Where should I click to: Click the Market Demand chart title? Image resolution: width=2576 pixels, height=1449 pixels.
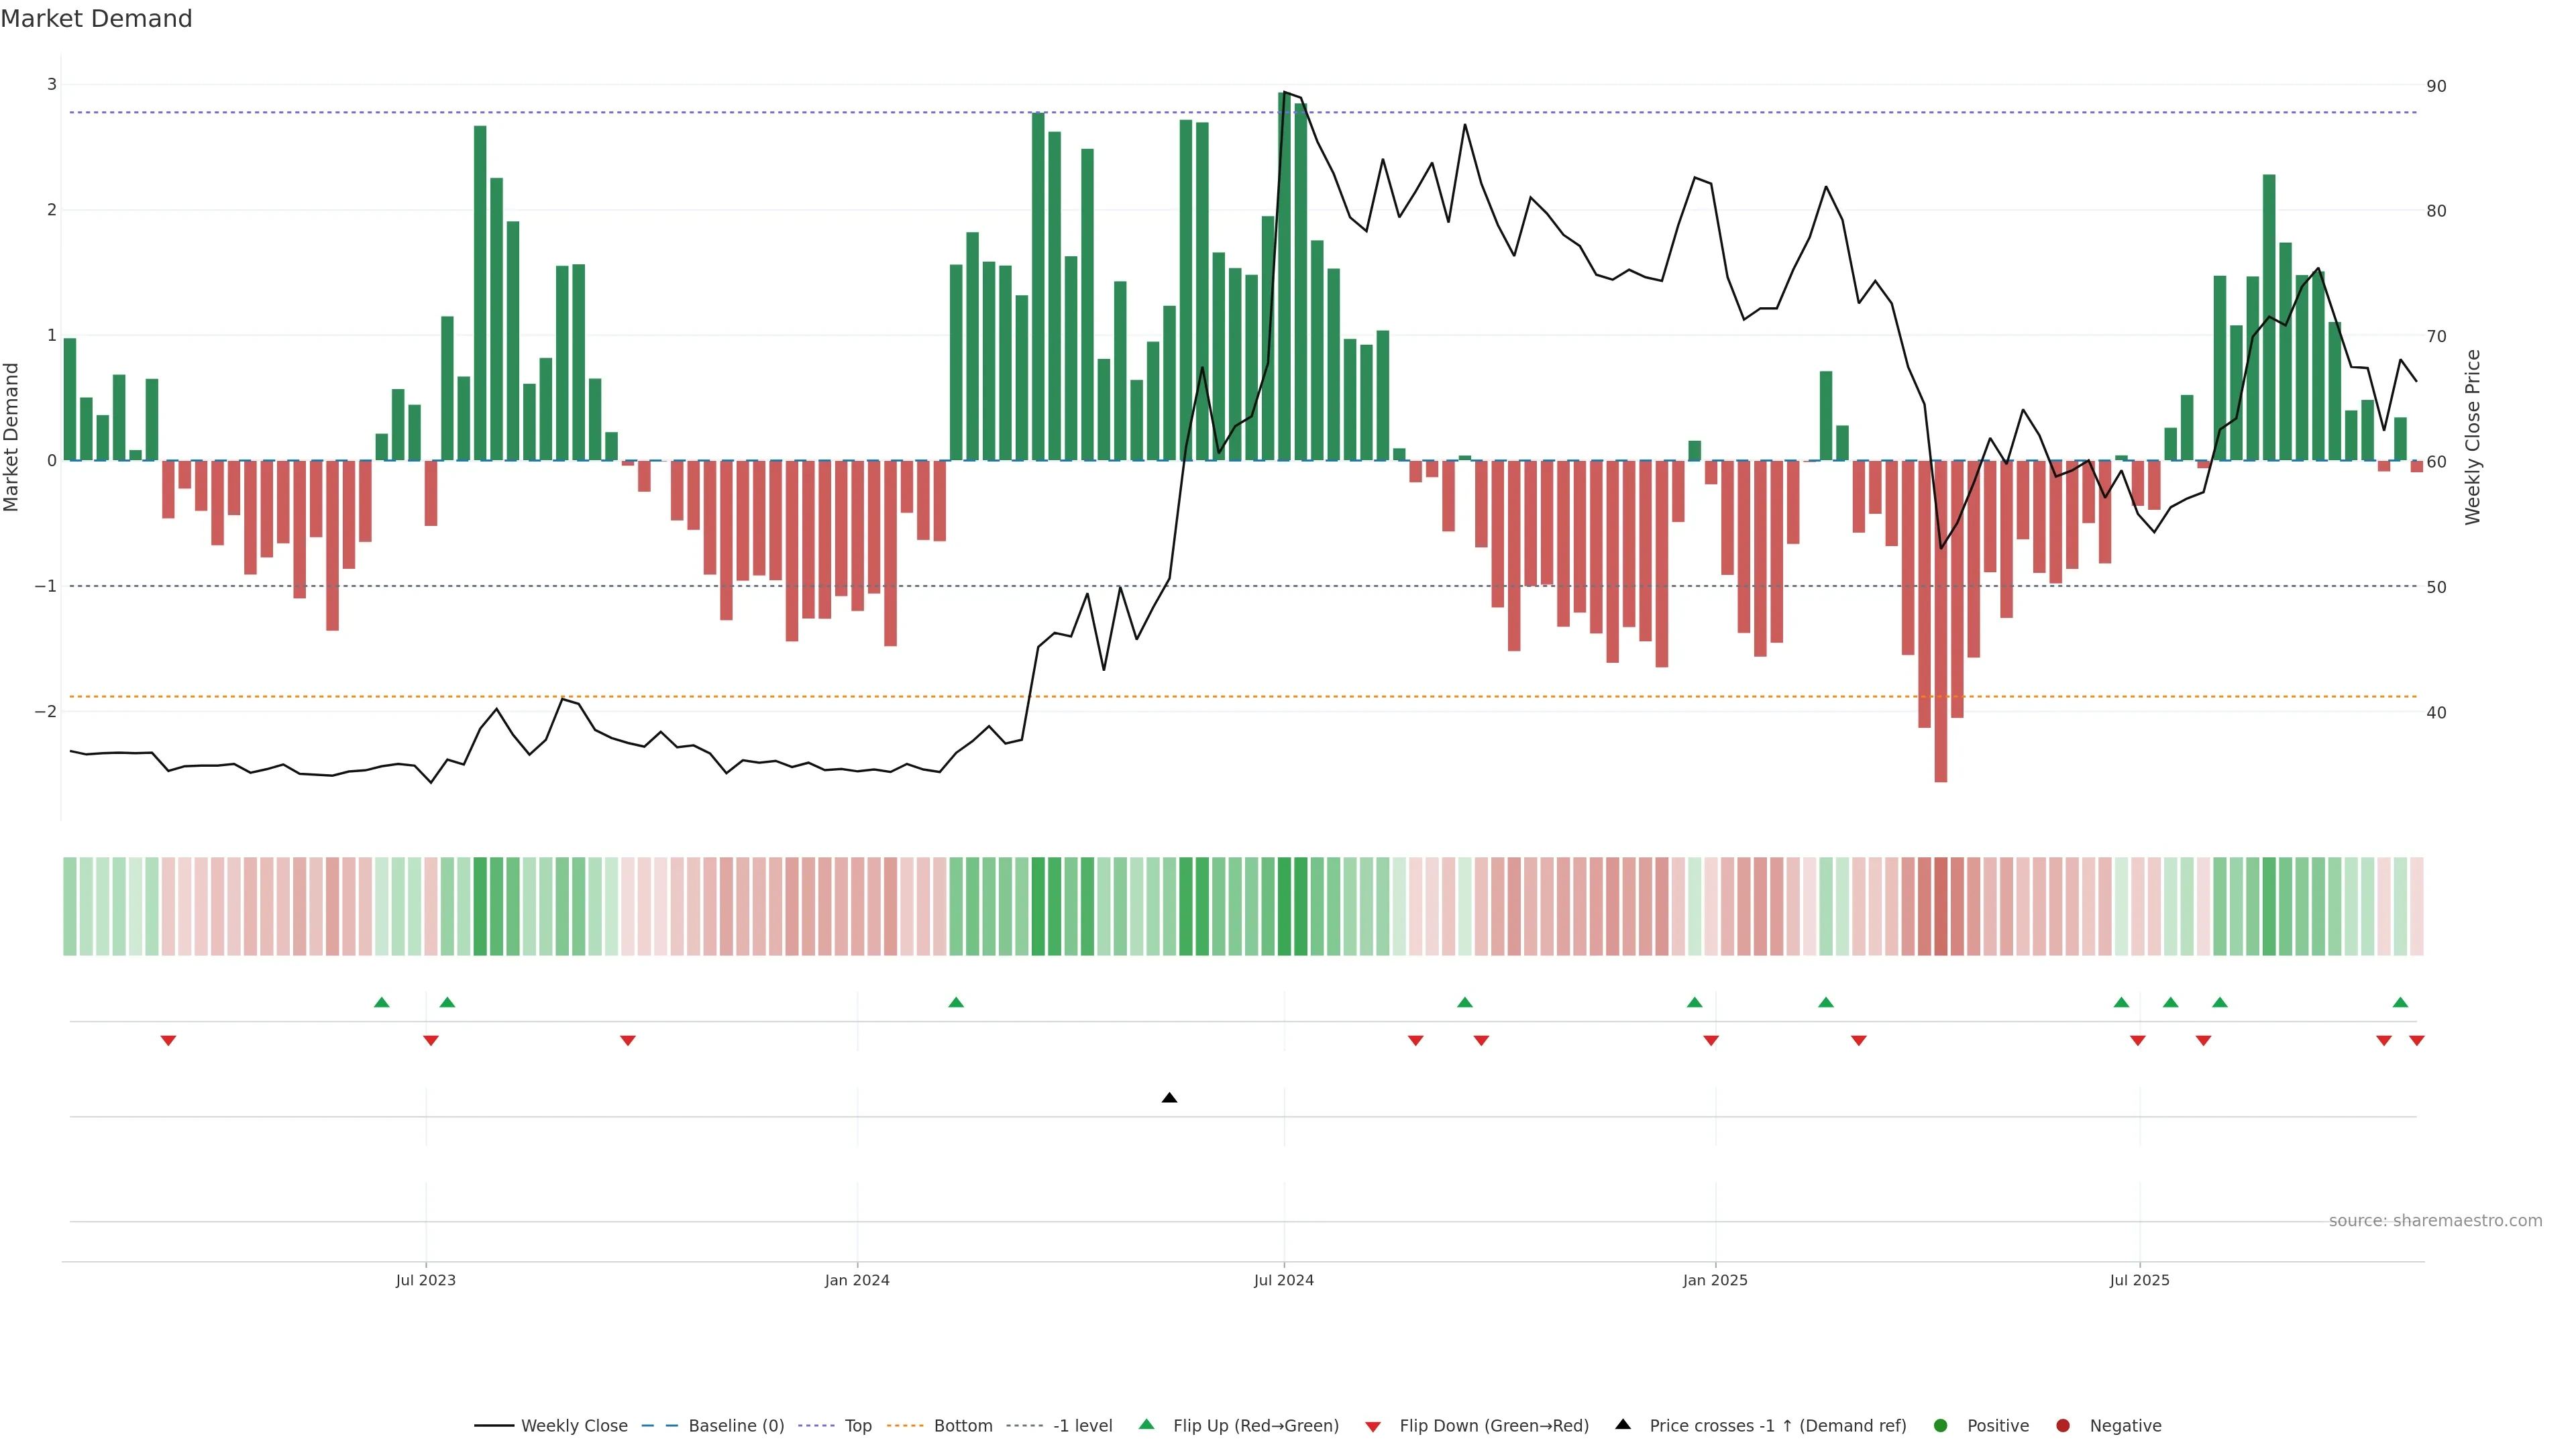pos(96,19)
